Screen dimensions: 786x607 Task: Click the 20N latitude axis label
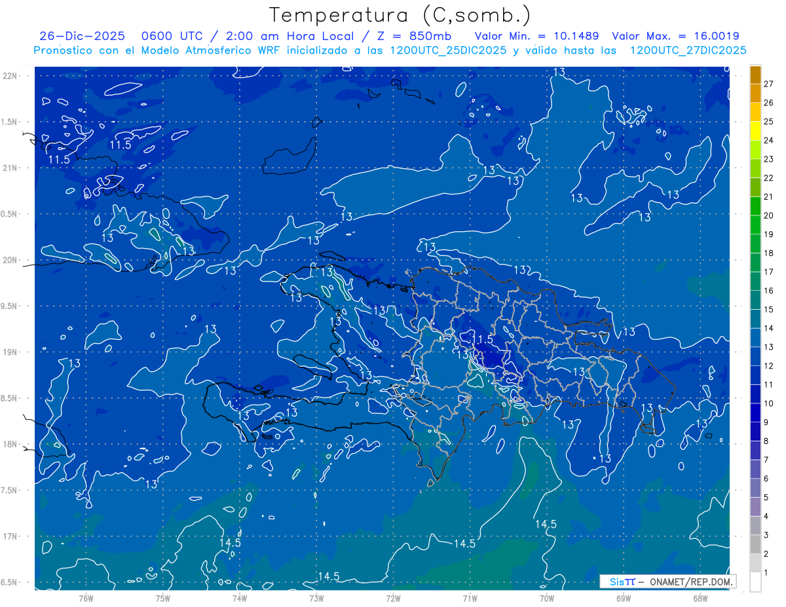pyautogui.click(x=10, y=260)
